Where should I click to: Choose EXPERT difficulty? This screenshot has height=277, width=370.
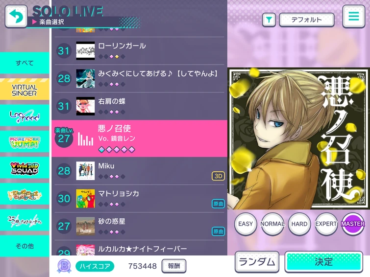click(x=326, y=224)
